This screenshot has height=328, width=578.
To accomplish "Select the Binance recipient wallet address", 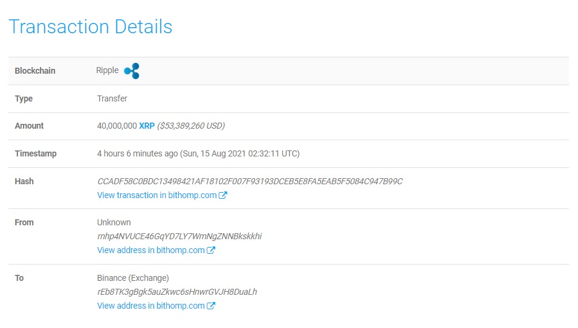I will click(x=177, y=292).
